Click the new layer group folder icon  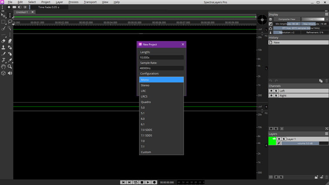point(316,177)
